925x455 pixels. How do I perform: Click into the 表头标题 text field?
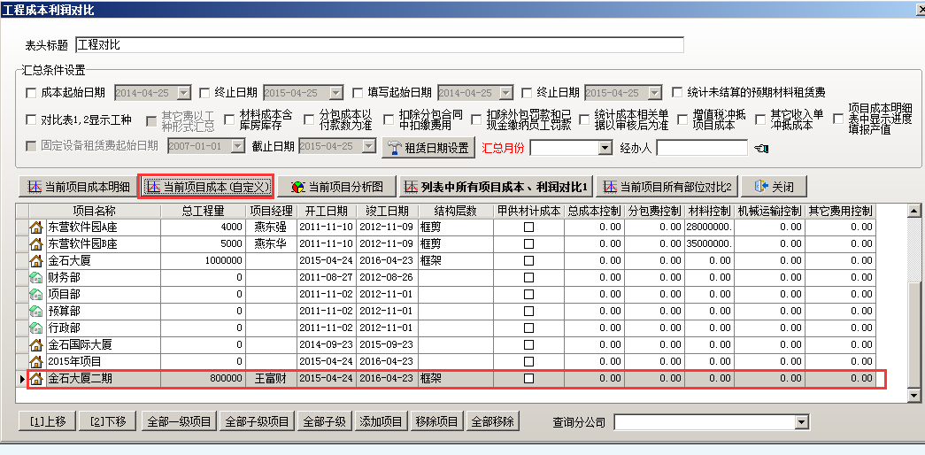(379, 44)
